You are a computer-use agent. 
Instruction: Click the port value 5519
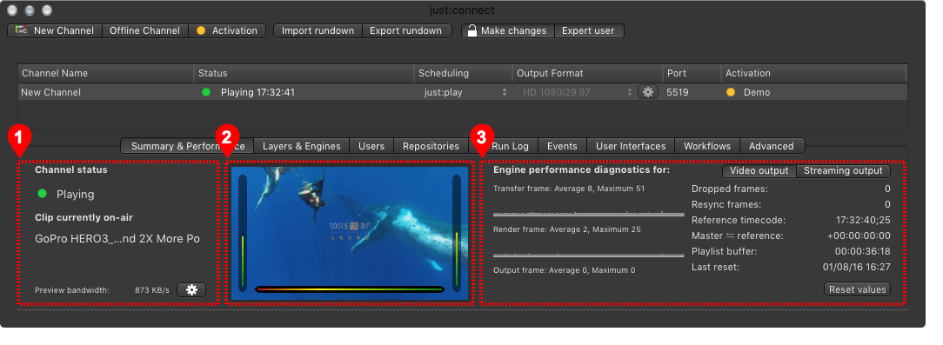[678, 93]
